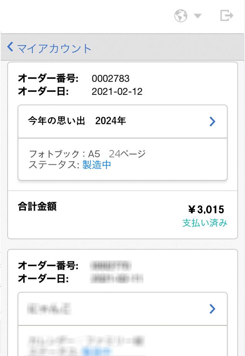Click the second order's オーダー番号 label
The width and height of the screenshot is (245, 356).
(x=48, y=266)
